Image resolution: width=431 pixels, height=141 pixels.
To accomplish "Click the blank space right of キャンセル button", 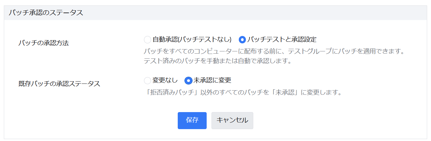I will pos(321,120).
